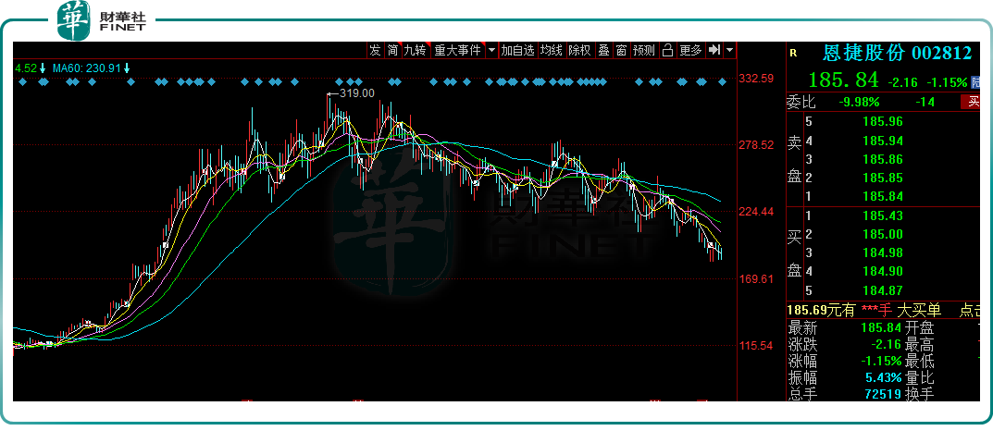
Task: Click the MA60 moving average label
Action: [x=90, y=68]
